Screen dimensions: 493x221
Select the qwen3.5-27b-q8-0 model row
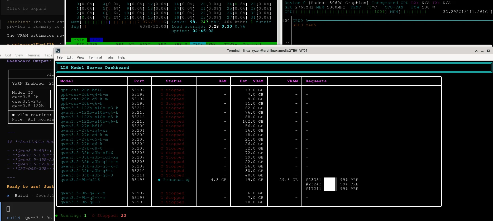[x=81, y=148]
